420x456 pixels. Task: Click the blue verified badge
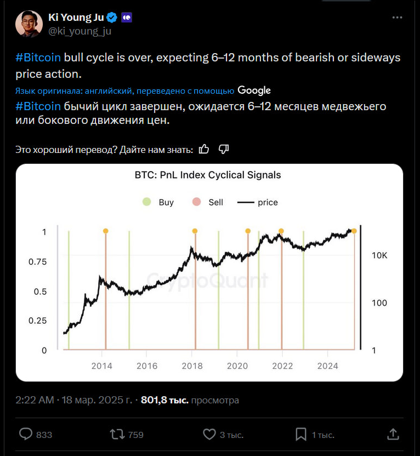coord(112,18)
